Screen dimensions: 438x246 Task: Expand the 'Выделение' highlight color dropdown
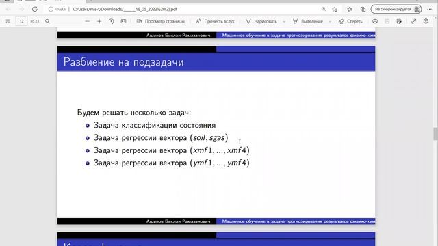(330, 21)
